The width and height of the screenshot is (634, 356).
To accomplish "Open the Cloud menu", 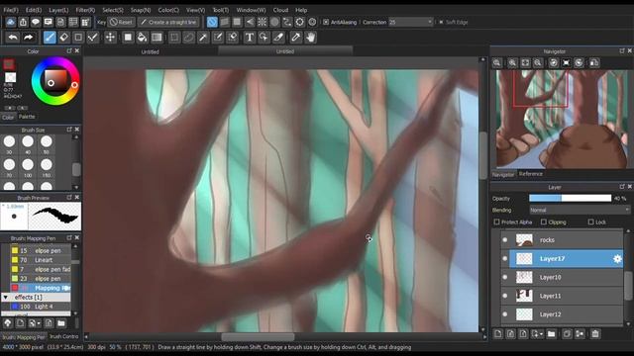I will [x=280, y=10].
